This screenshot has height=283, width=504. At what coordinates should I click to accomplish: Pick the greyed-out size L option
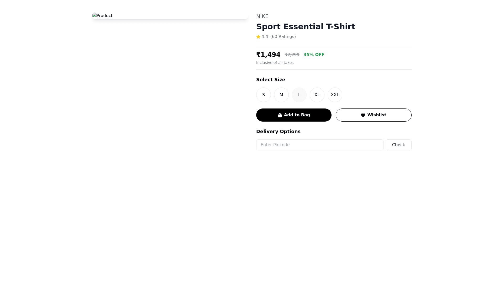pos(299,95)
